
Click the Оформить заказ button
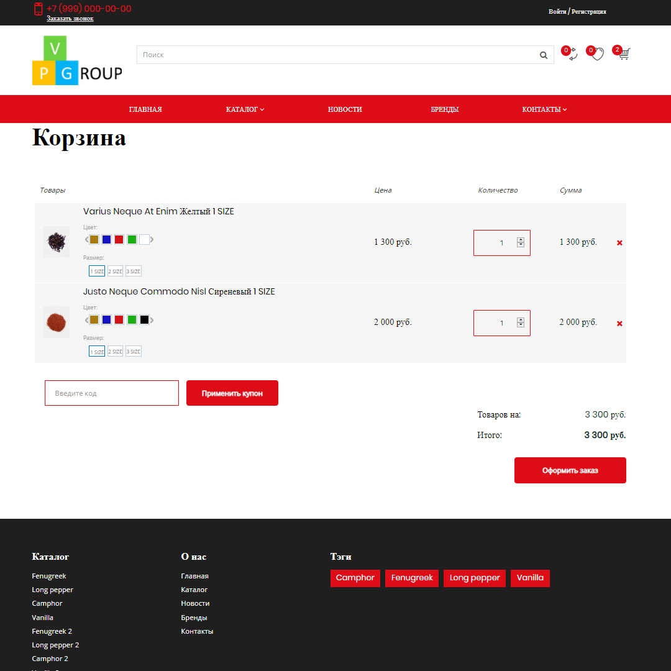570,470
